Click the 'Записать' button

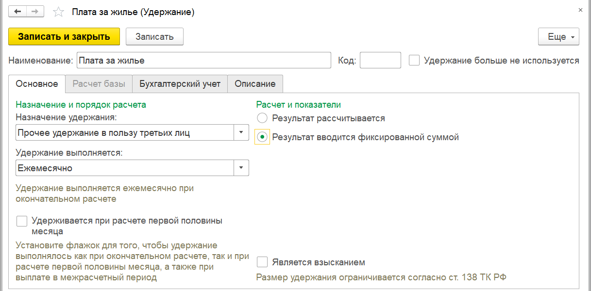pos(154,37)
